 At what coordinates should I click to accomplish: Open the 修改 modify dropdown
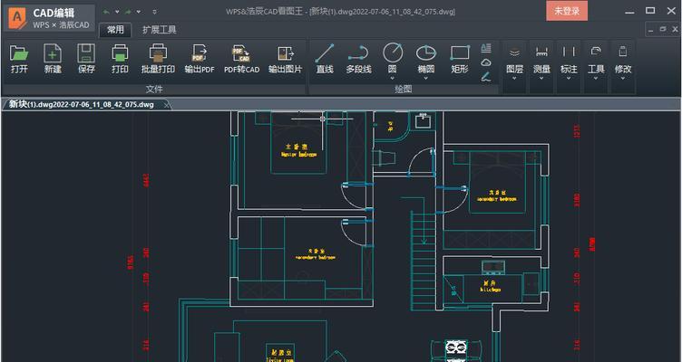coord(623,63)
